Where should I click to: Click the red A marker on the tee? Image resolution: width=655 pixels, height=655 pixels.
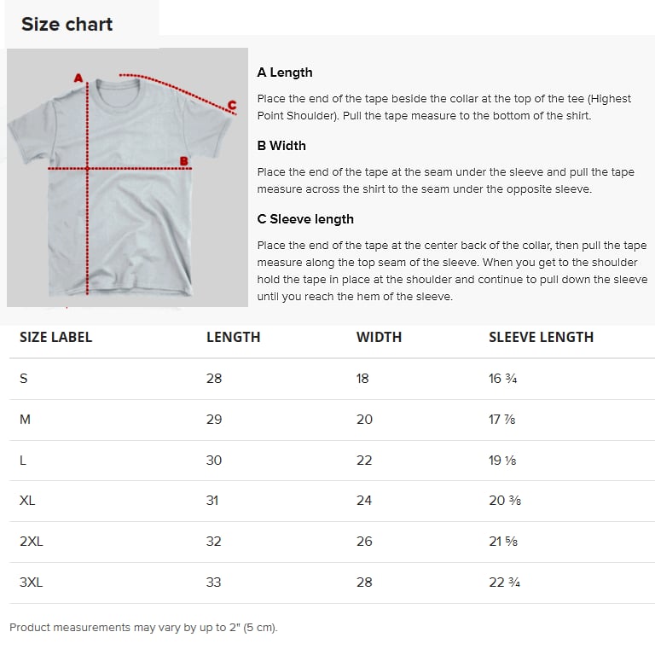78,78
